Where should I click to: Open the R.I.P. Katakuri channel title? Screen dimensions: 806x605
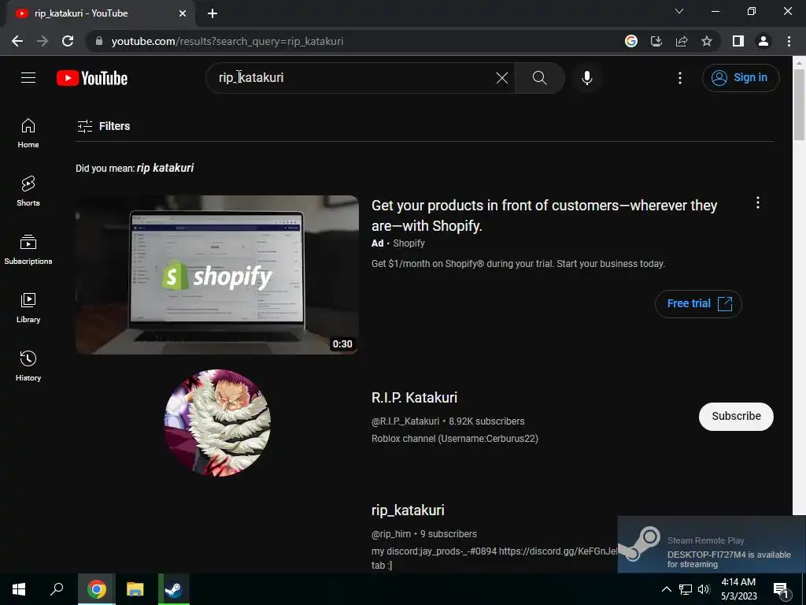414,398
